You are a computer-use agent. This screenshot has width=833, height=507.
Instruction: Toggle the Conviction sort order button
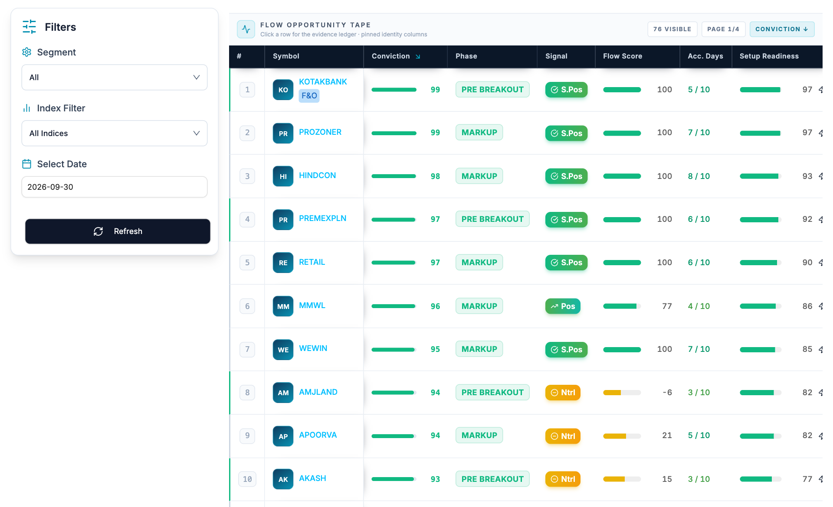pos(782,29)
